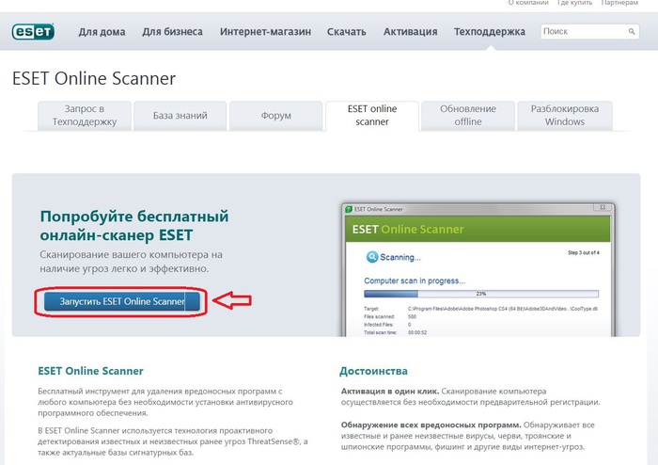Switch to Запрос в Техподдержку tab

coord(85,116)
